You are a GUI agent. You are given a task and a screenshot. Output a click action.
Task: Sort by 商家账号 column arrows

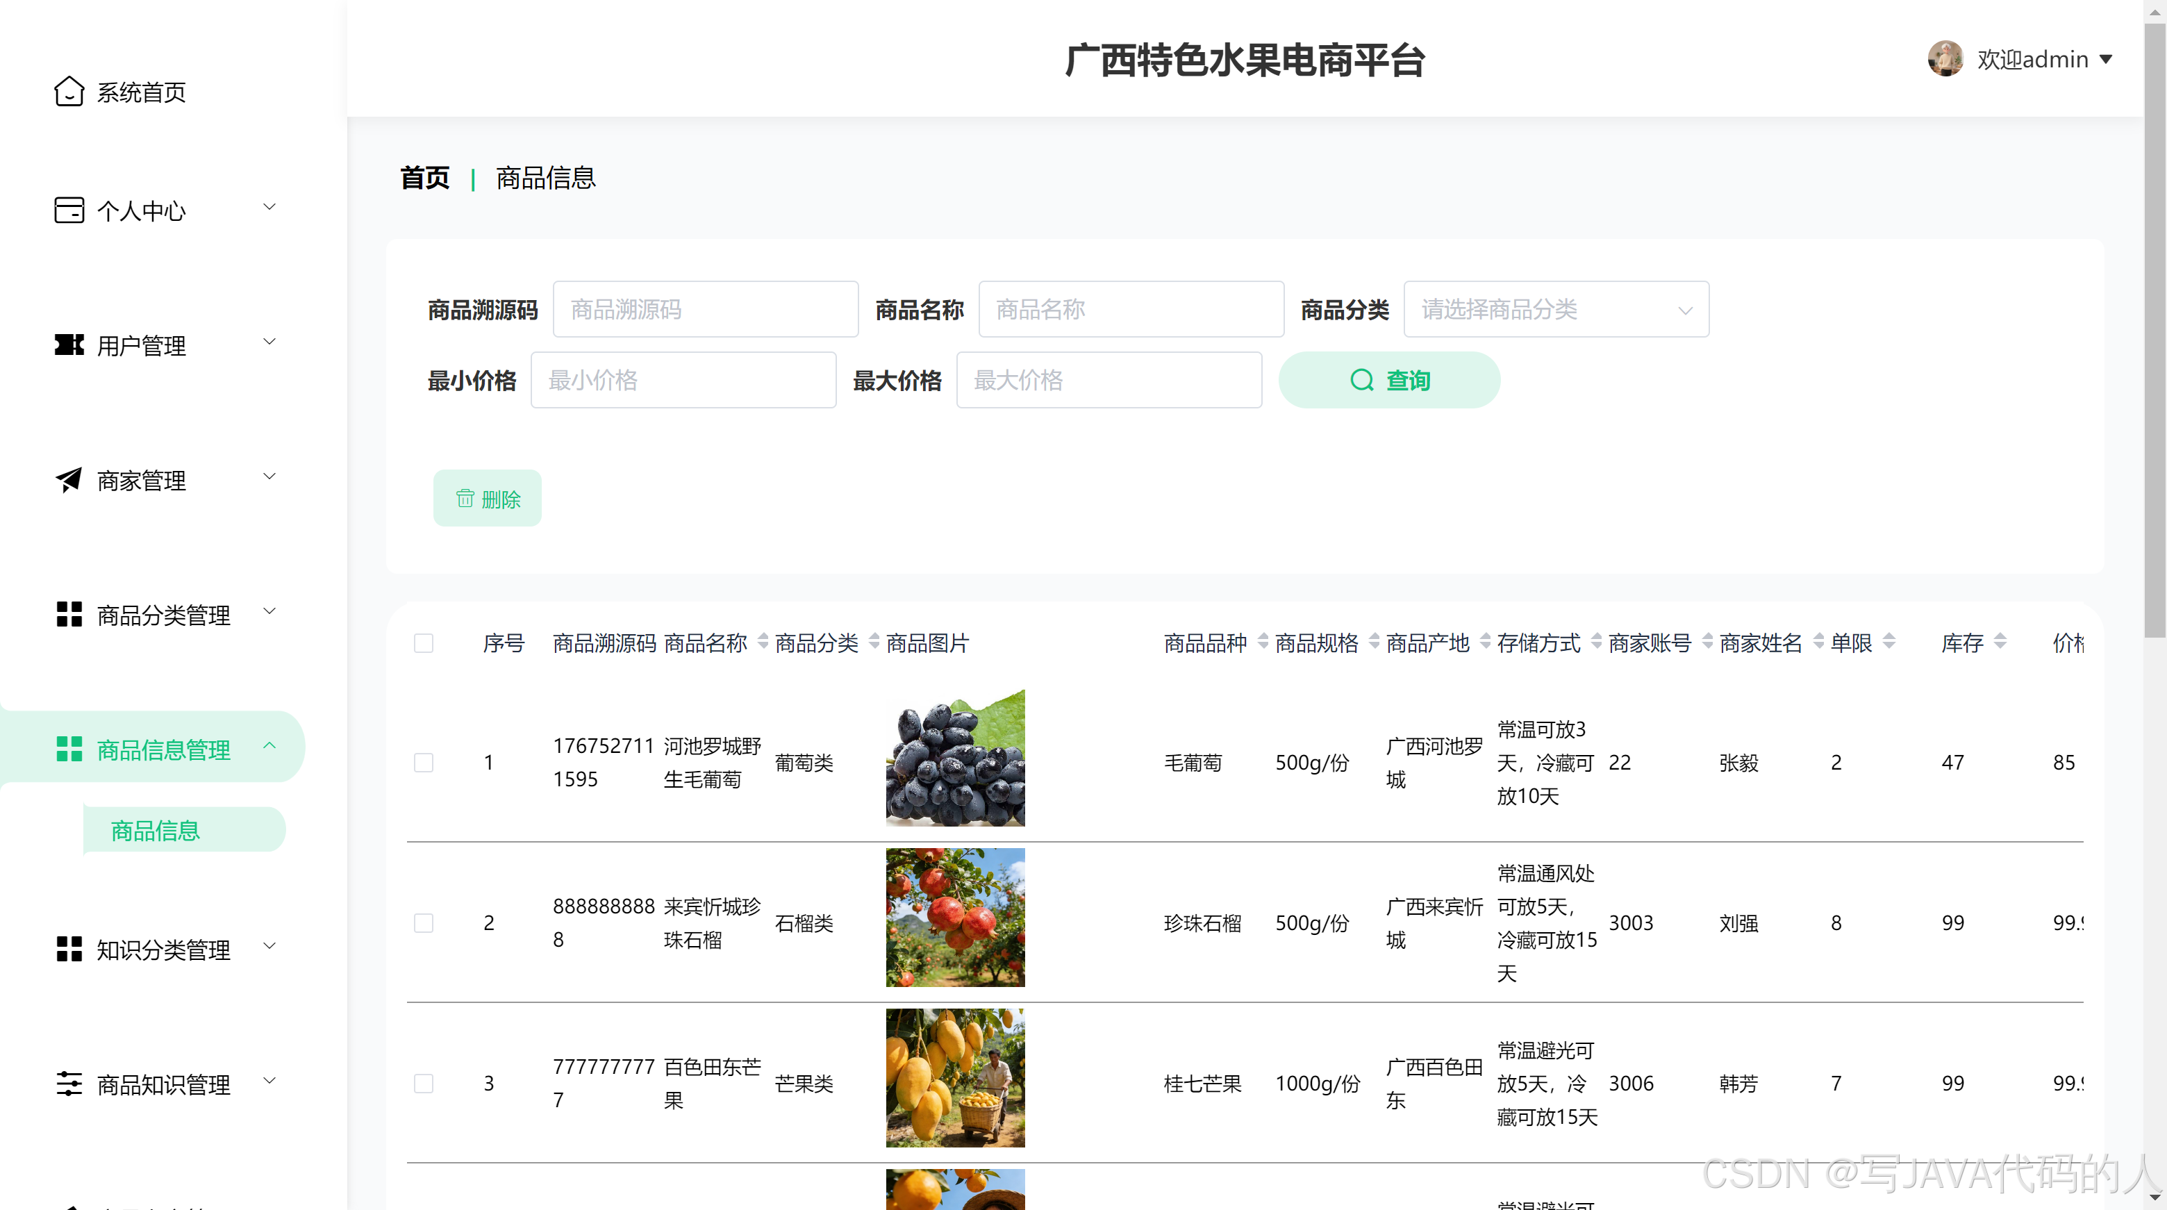click(1707, 642)
